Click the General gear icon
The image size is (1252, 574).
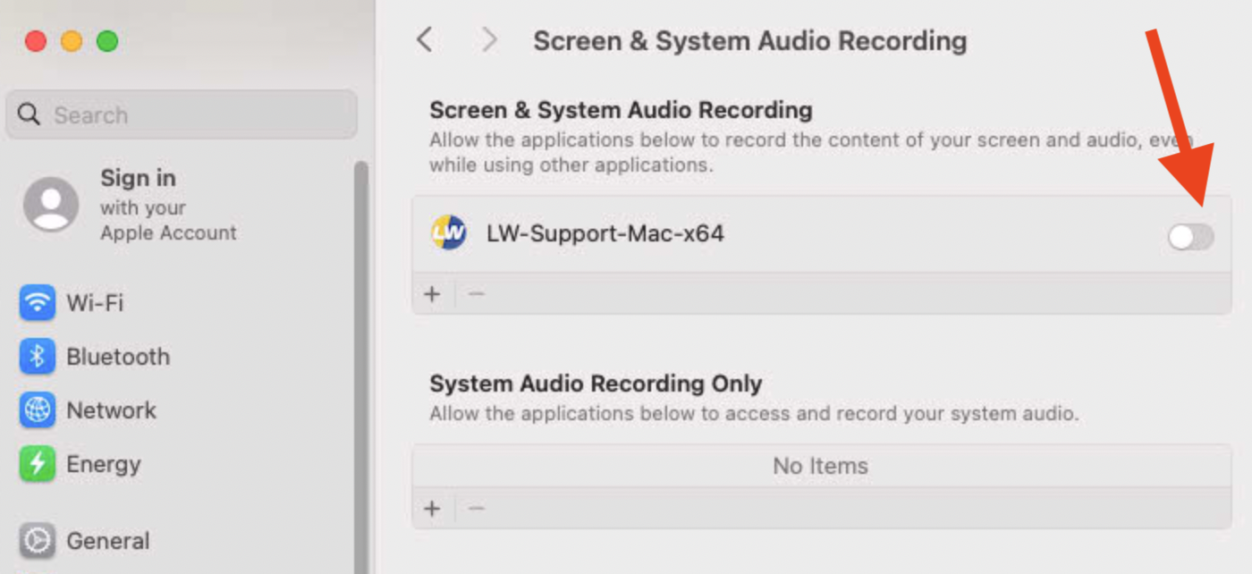[x=37, y=541]
